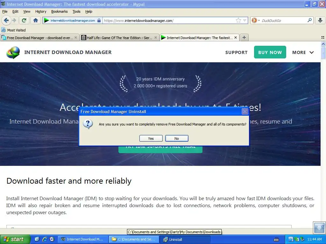This screenshot has width=326, height=244.
Task: Click the browser Back arrow button
Action: [x=6, y=20]
